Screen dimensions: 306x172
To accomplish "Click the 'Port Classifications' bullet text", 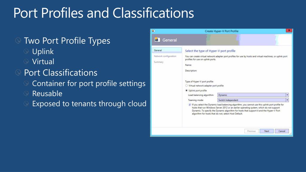I will pyautogui.click(x=60, y=73).
